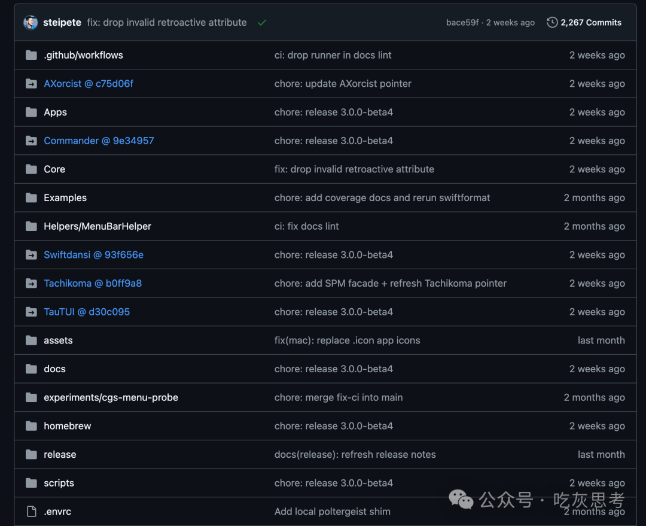Open commit 'fix(mac): replace .icon app icons'
This screenshot has height=526, width=646.
(x=348, y=340)
